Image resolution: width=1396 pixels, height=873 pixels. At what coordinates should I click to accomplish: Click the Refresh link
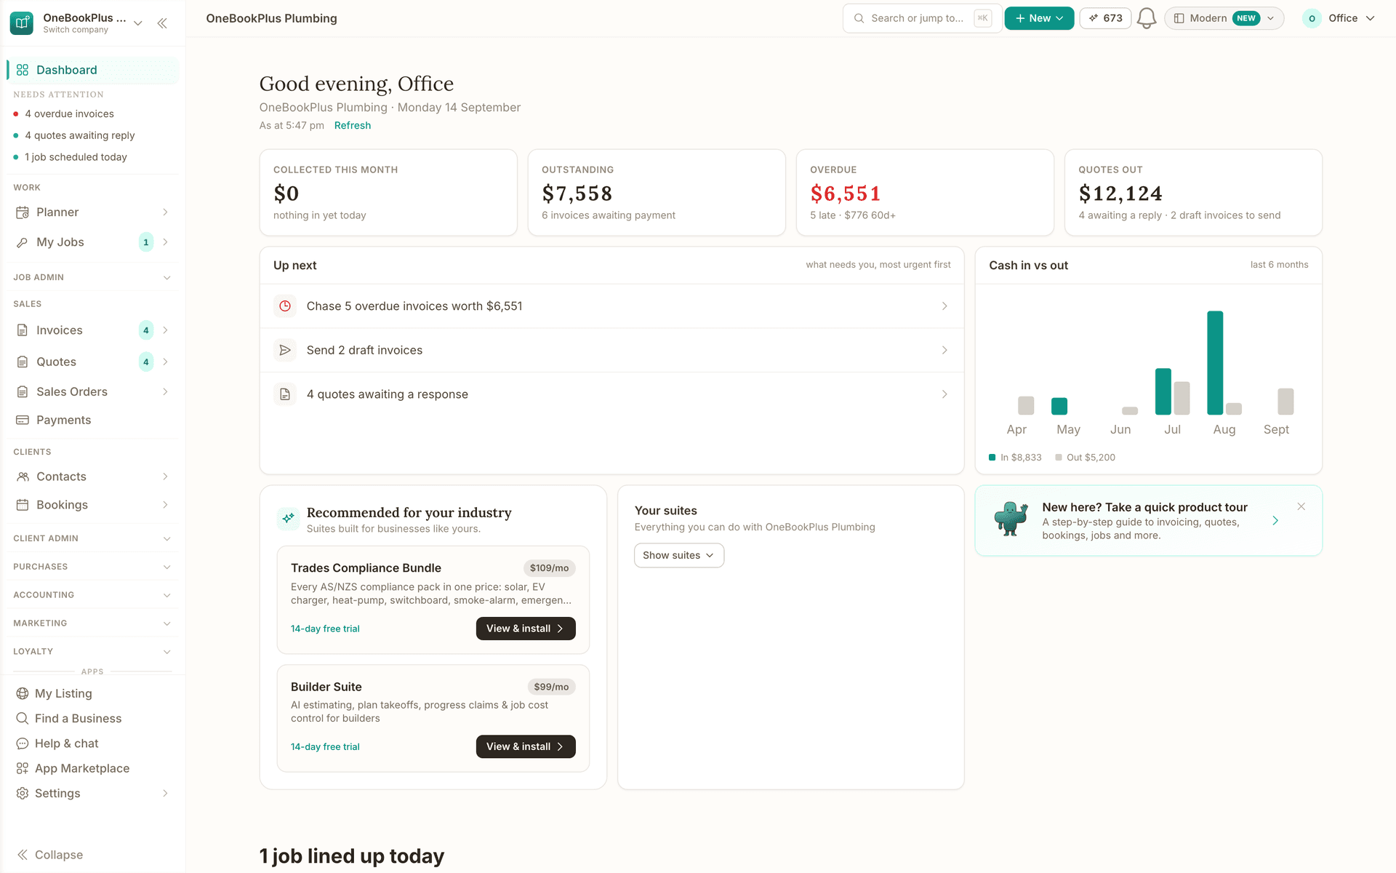353,125
